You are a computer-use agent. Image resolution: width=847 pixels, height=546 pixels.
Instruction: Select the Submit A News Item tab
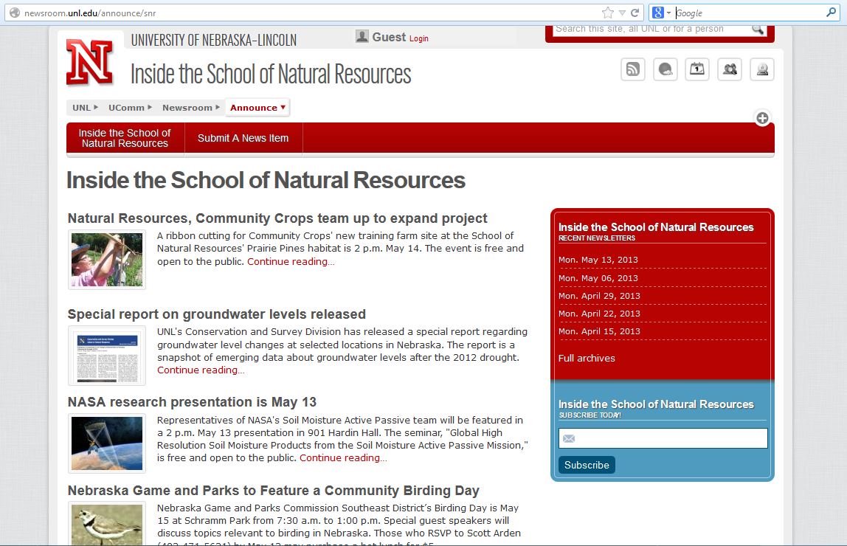[243, 139]
